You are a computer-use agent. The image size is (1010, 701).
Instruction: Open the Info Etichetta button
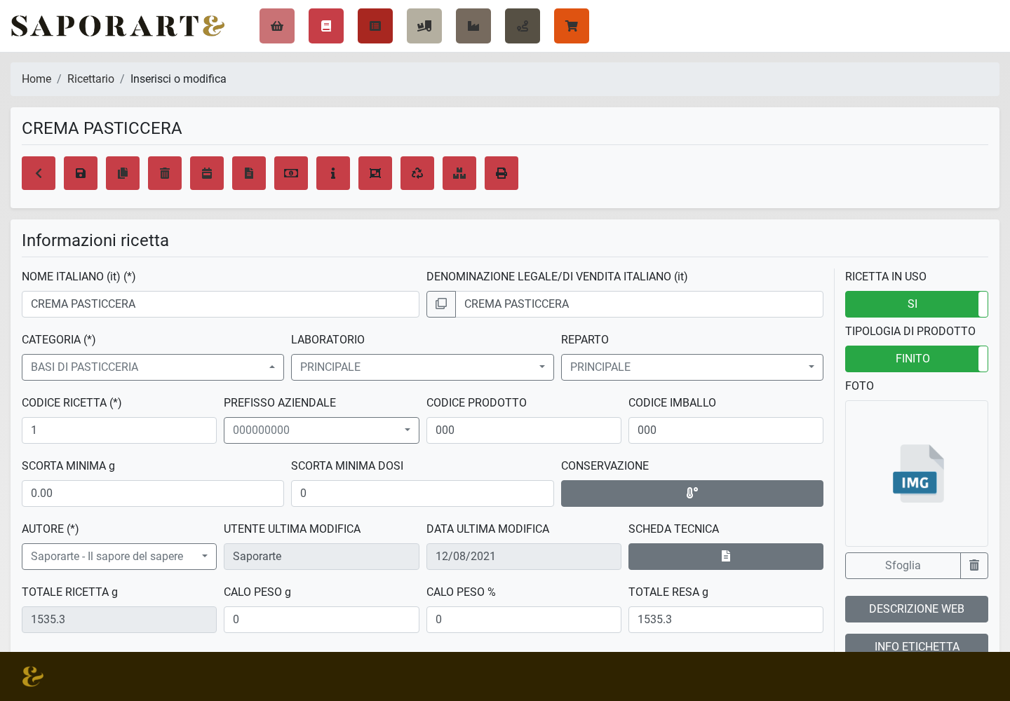coord(917,644)
